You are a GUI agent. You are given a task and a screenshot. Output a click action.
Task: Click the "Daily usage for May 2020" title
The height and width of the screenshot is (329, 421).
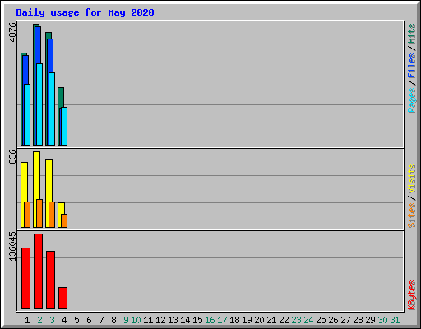pos(85,12)
